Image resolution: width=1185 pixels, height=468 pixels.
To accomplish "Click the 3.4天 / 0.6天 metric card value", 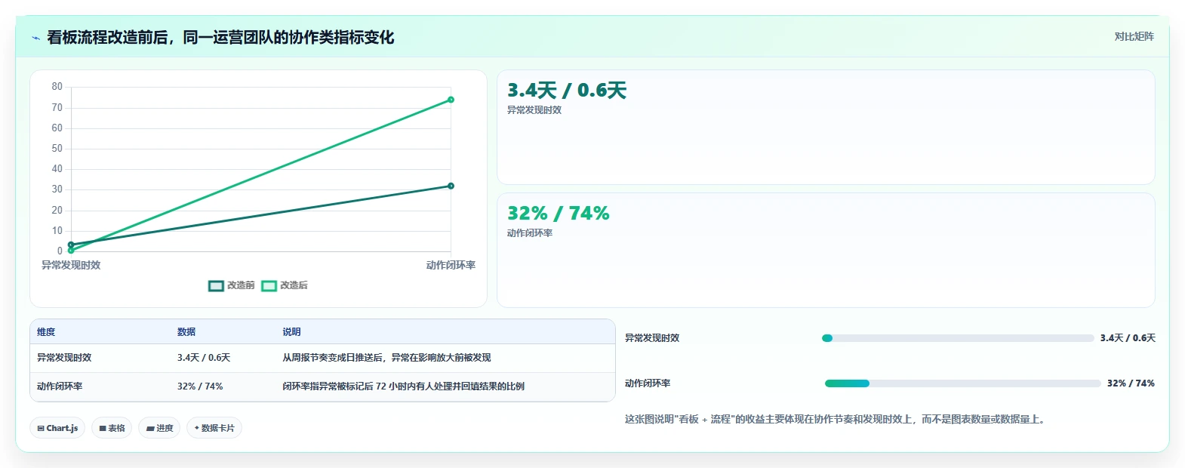I will tap(567, 91).
